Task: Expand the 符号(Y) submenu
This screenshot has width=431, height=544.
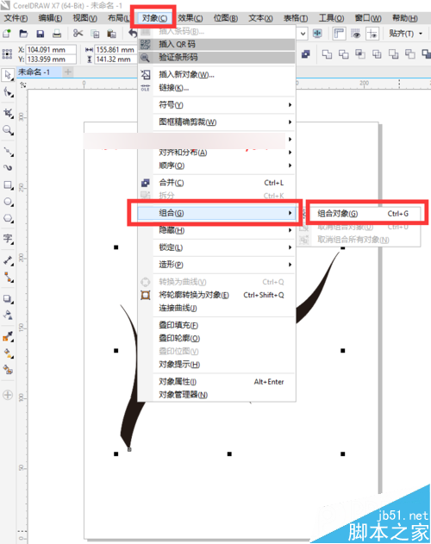Action: click(x=224, y=105)
